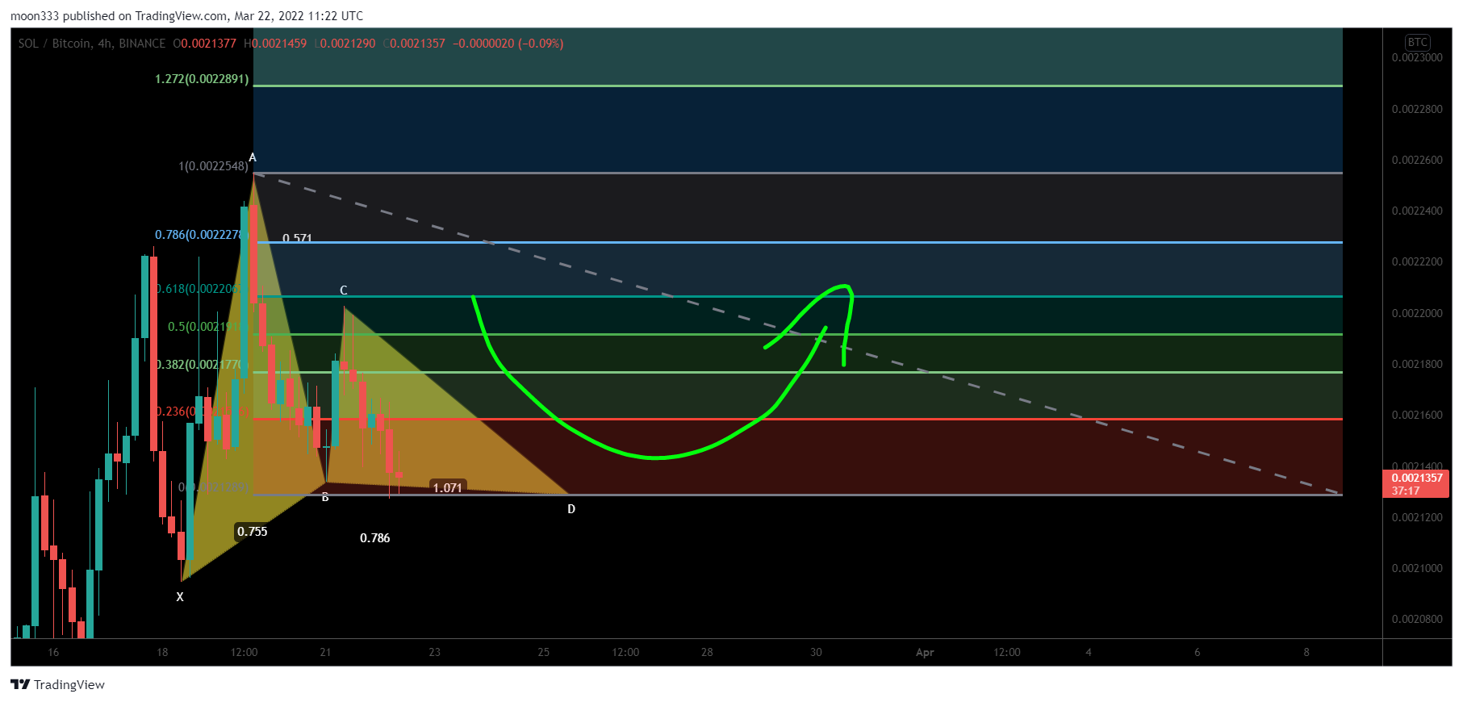Click the 0.0021800 price axis label

point(1417,364)
